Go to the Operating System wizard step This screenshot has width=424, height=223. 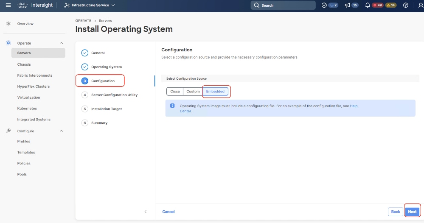(107, 67)
